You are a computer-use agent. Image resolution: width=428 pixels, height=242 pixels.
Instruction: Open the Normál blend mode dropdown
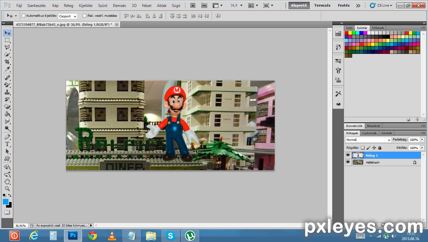[368, 140]
